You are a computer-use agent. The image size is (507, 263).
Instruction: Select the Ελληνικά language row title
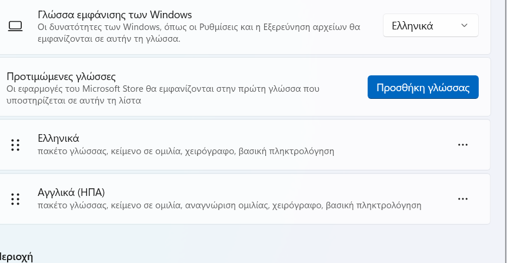point(59,138)
